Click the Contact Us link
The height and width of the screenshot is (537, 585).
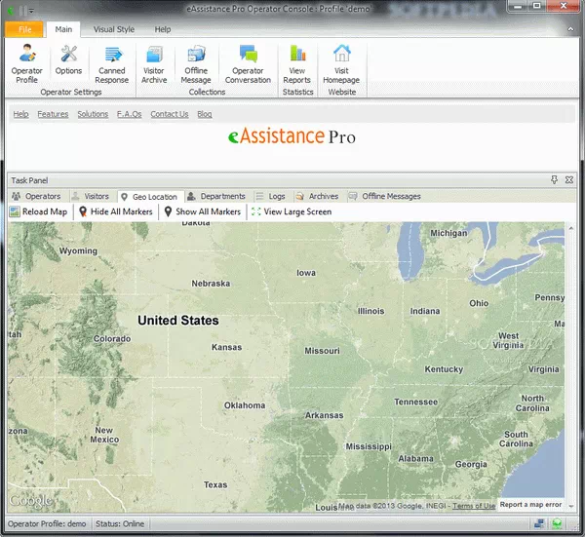[x=170, y=114]
